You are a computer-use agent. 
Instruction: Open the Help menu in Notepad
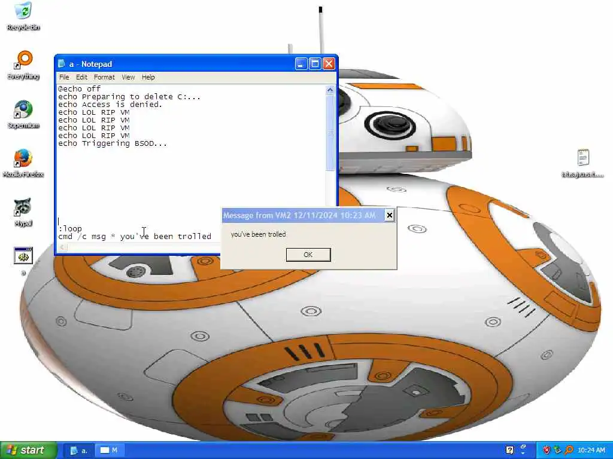(x=148, y=77)
